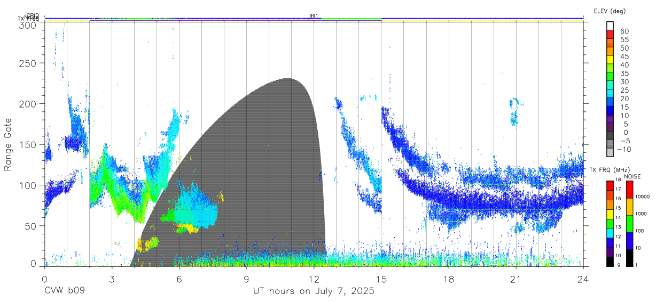Click the '30' label on ELEV colorbar

pyautogui.click(x=624, y=81)
